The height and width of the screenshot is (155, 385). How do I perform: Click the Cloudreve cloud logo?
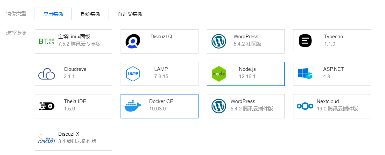(x=46, y=74)
